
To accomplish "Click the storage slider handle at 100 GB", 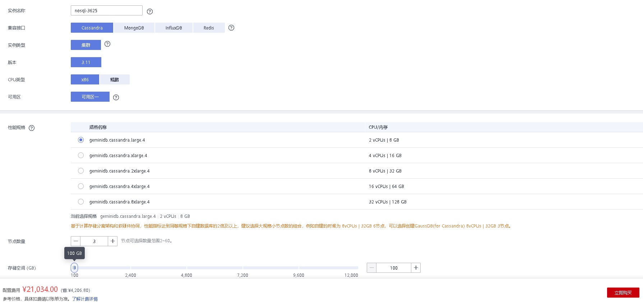I will [x=74, y=267].
